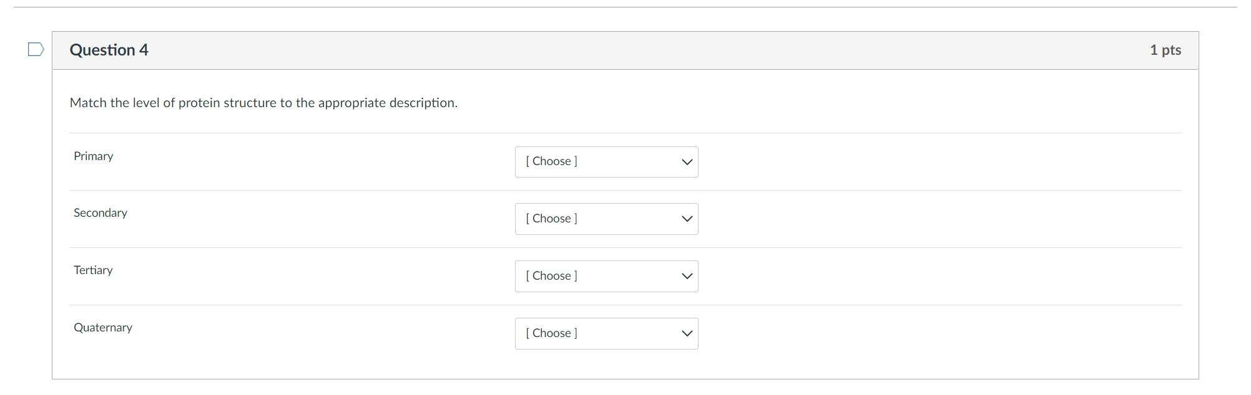1251x395 pixels.
Task: Click the chevron arrow in Quaternary's selector
Action: tap(687, 334)
